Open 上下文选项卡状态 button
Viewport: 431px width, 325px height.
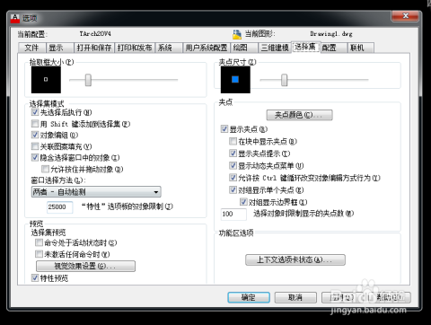(x=295, y=259)
